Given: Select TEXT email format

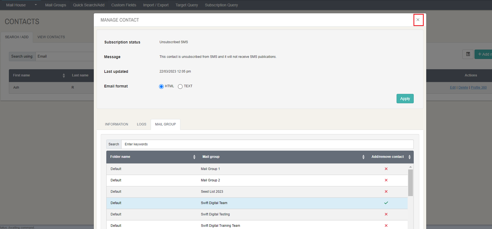Looking at the screenshot, I should (180, 86).
